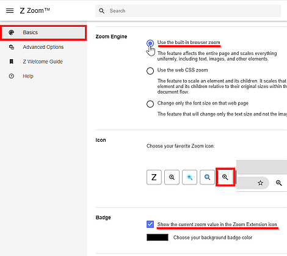Click the Welcome Guide bookmark icon
287x256 pixels.
[x=12, y=62]
